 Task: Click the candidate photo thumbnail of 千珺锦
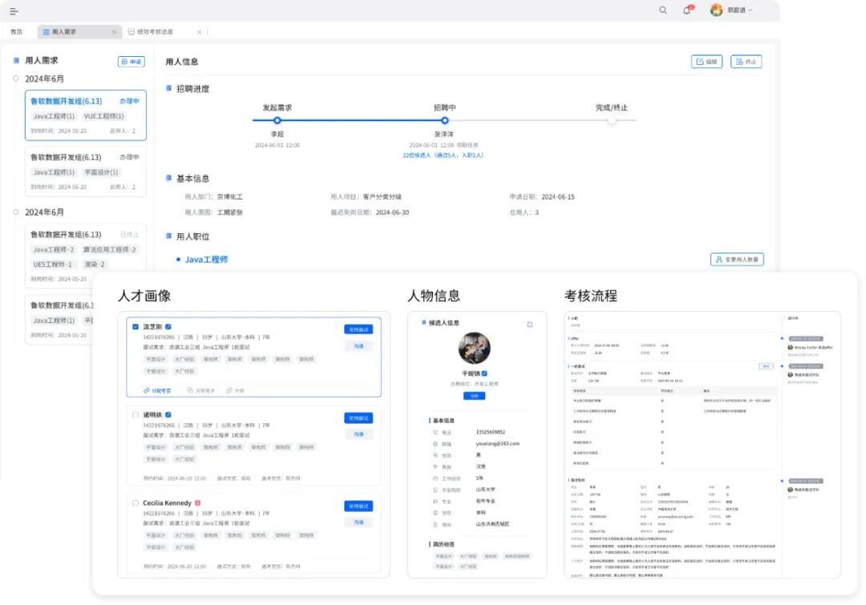coord(475,350)
